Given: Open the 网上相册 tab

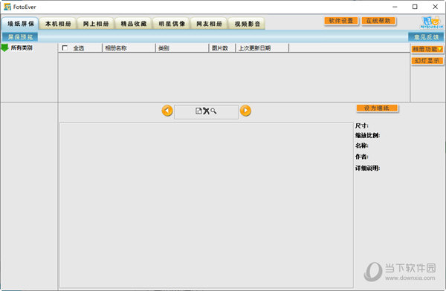Looking at the screenshot, I should click(x=96, y=24).
